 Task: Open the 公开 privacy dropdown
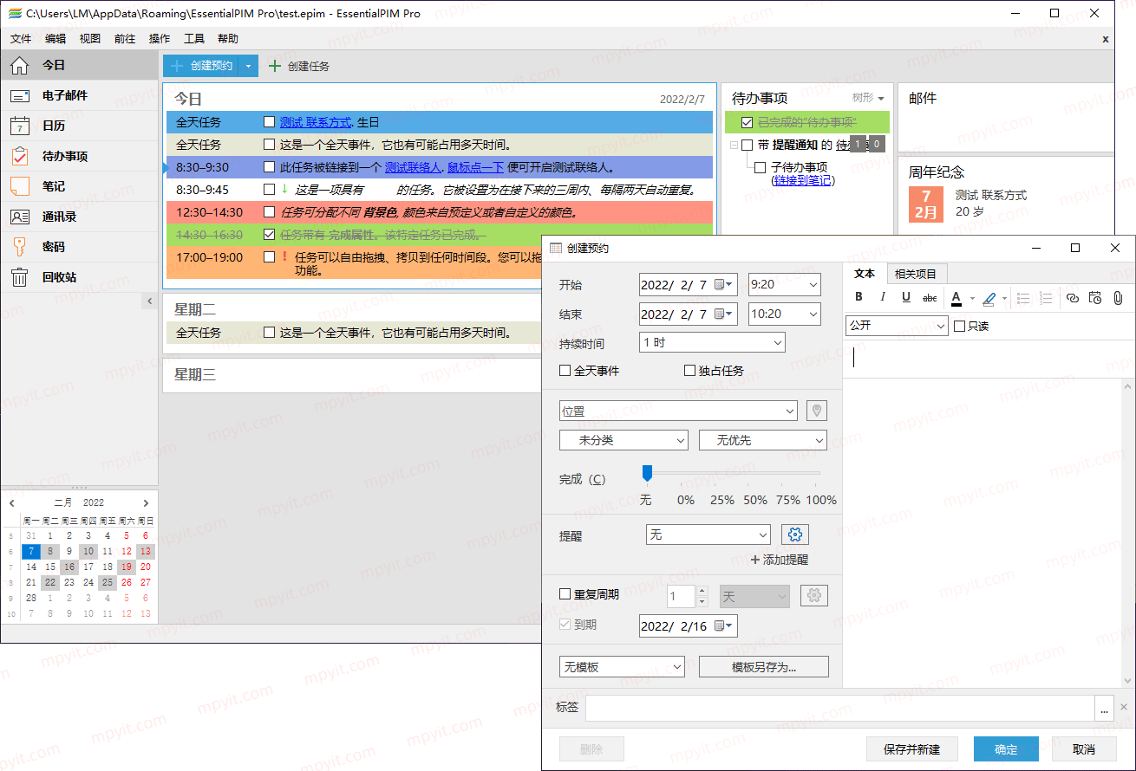tap(898, 326)
